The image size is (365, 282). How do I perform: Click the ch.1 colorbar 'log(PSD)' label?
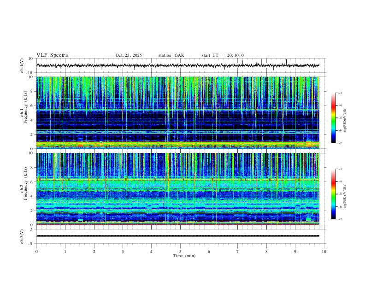(345, 120)
